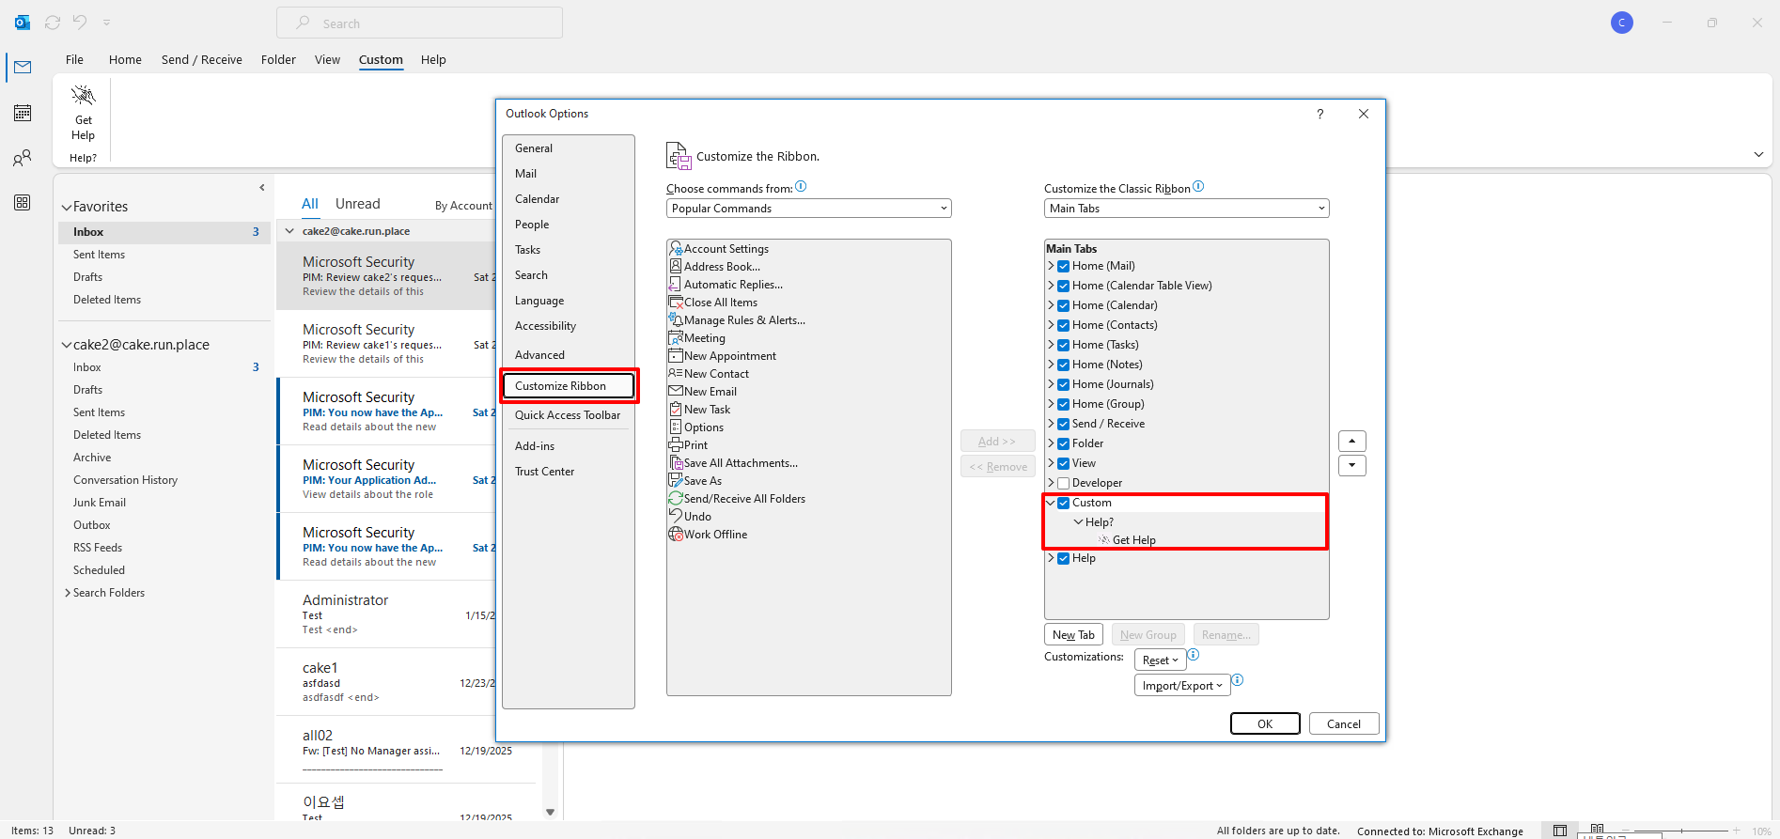1780x839 pixels.
Task: Select Print command in list
Action: pos(688,445)
